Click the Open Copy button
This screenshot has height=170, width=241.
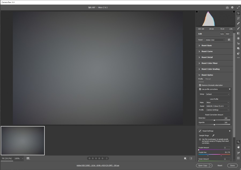203,165
